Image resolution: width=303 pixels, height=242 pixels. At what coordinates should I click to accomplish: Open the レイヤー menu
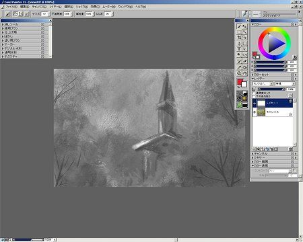coord(55,7)
